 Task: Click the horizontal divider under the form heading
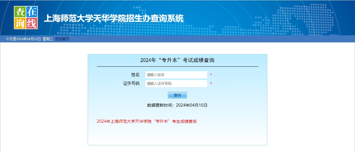click(x=177, y=67)
